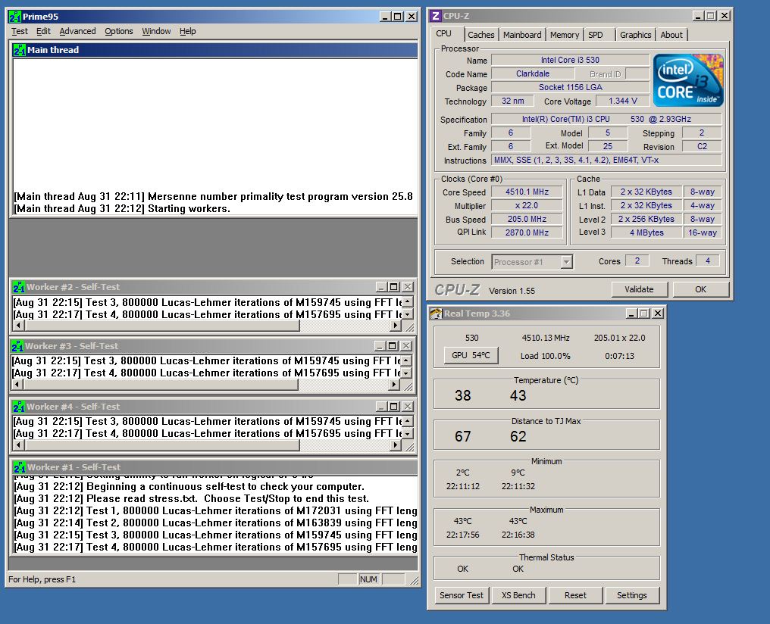Switch to the Caches tab in CPU-Z
Image resolution: width=770 pixels, height=624 pixels.
pyautogui.click(x=480, y=35)
